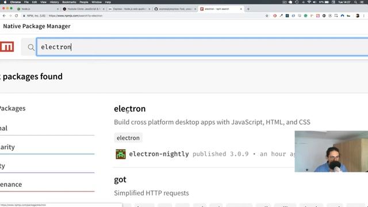Go forward with the browser forward arrow
Image resolution: width=368 pixels, height=207 pixels.
[10, 16]
